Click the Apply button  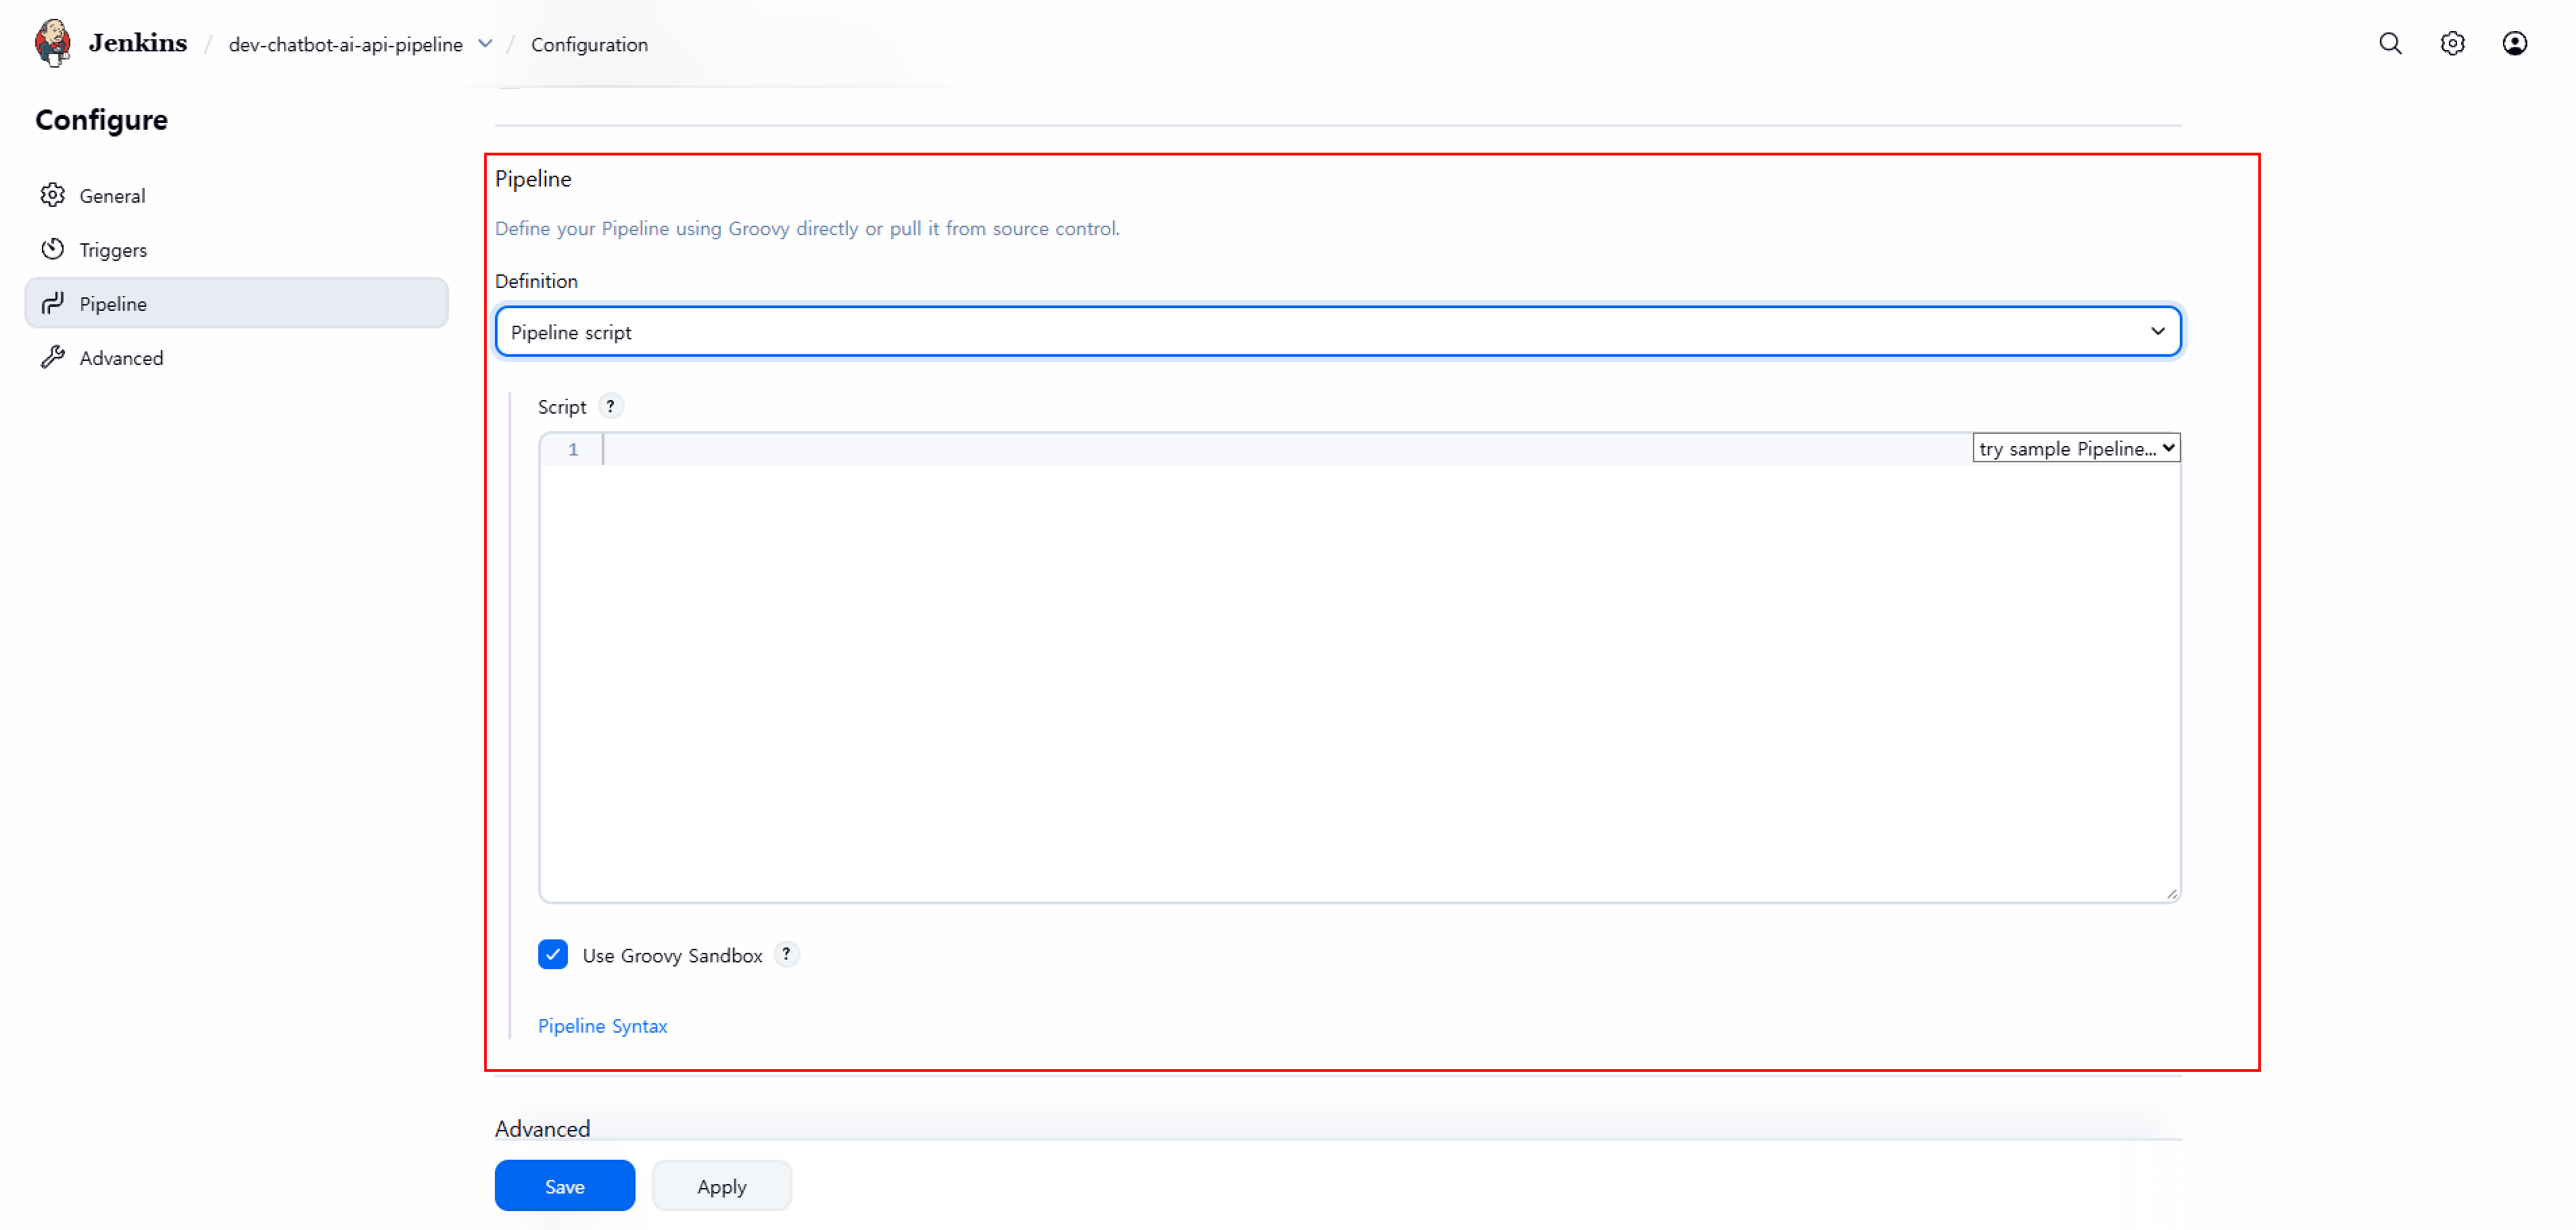[x=721, y=1186]
